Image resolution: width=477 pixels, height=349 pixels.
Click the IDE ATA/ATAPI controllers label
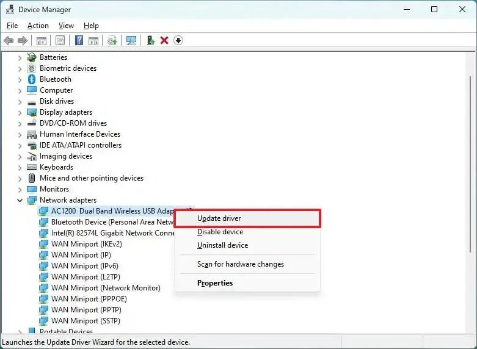[x=81, y=145]
